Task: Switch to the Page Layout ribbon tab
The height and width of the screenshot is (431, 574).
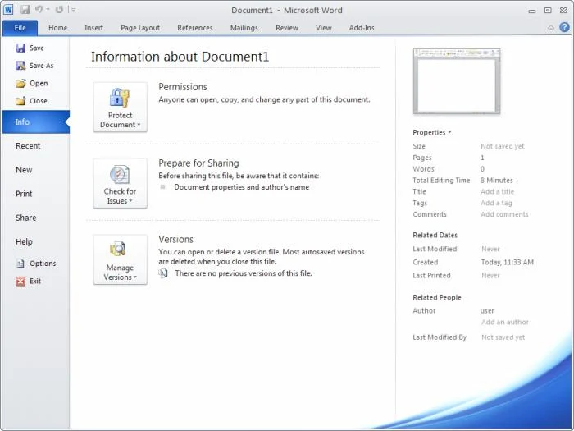Action: click(140, 28)
